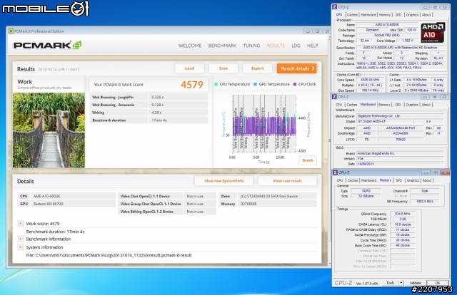Open the LOG tab

(296, 46)
